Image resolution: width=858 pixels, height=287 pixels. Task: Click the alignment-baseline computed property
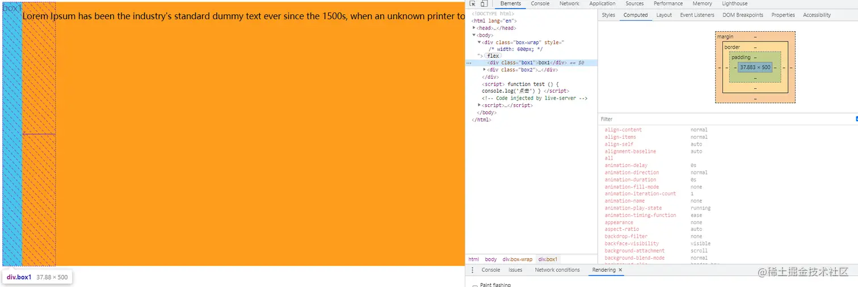tap(630, 151)
